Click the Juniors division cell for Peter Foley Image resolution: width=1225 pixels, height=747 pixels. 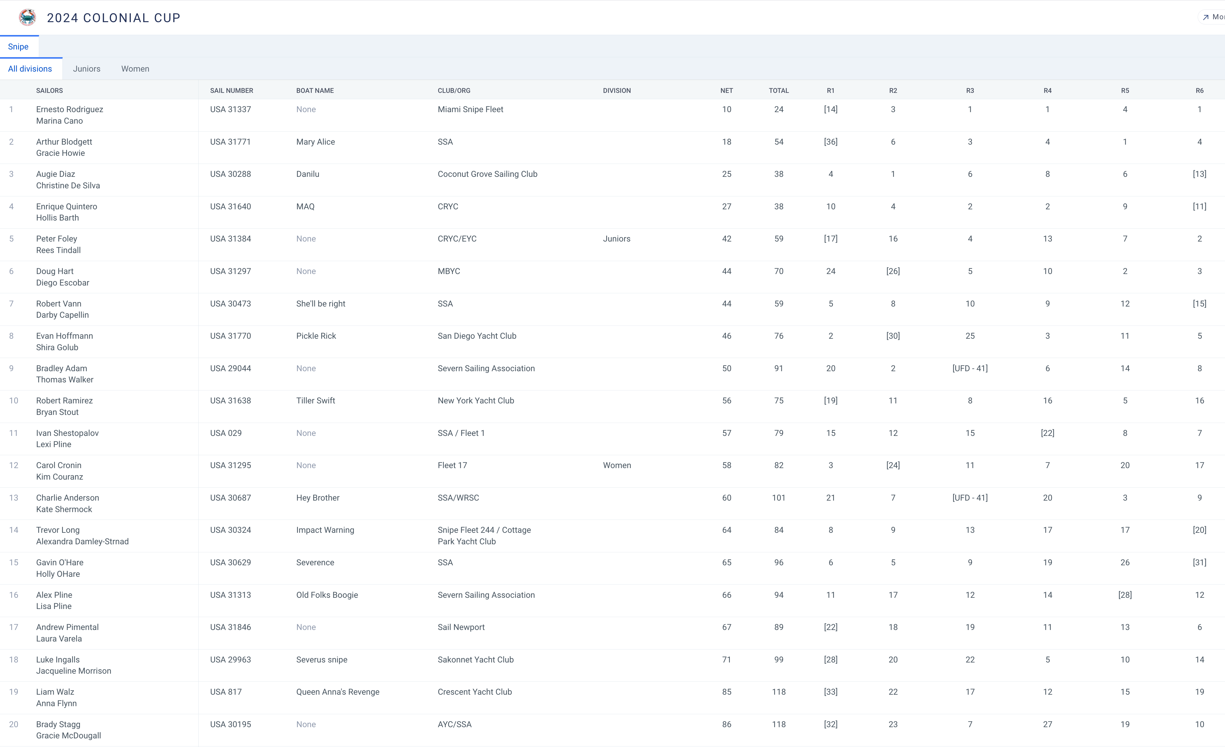click(x=617, y=239)
